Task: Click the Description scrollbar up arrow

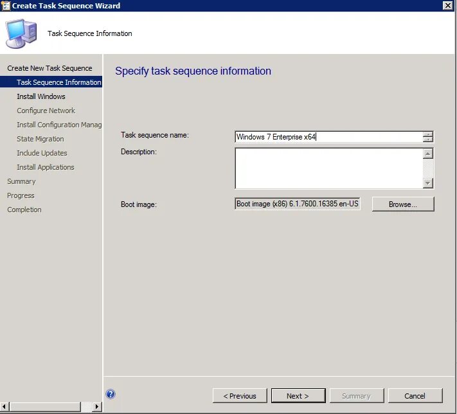Action: tap(428, 154)
